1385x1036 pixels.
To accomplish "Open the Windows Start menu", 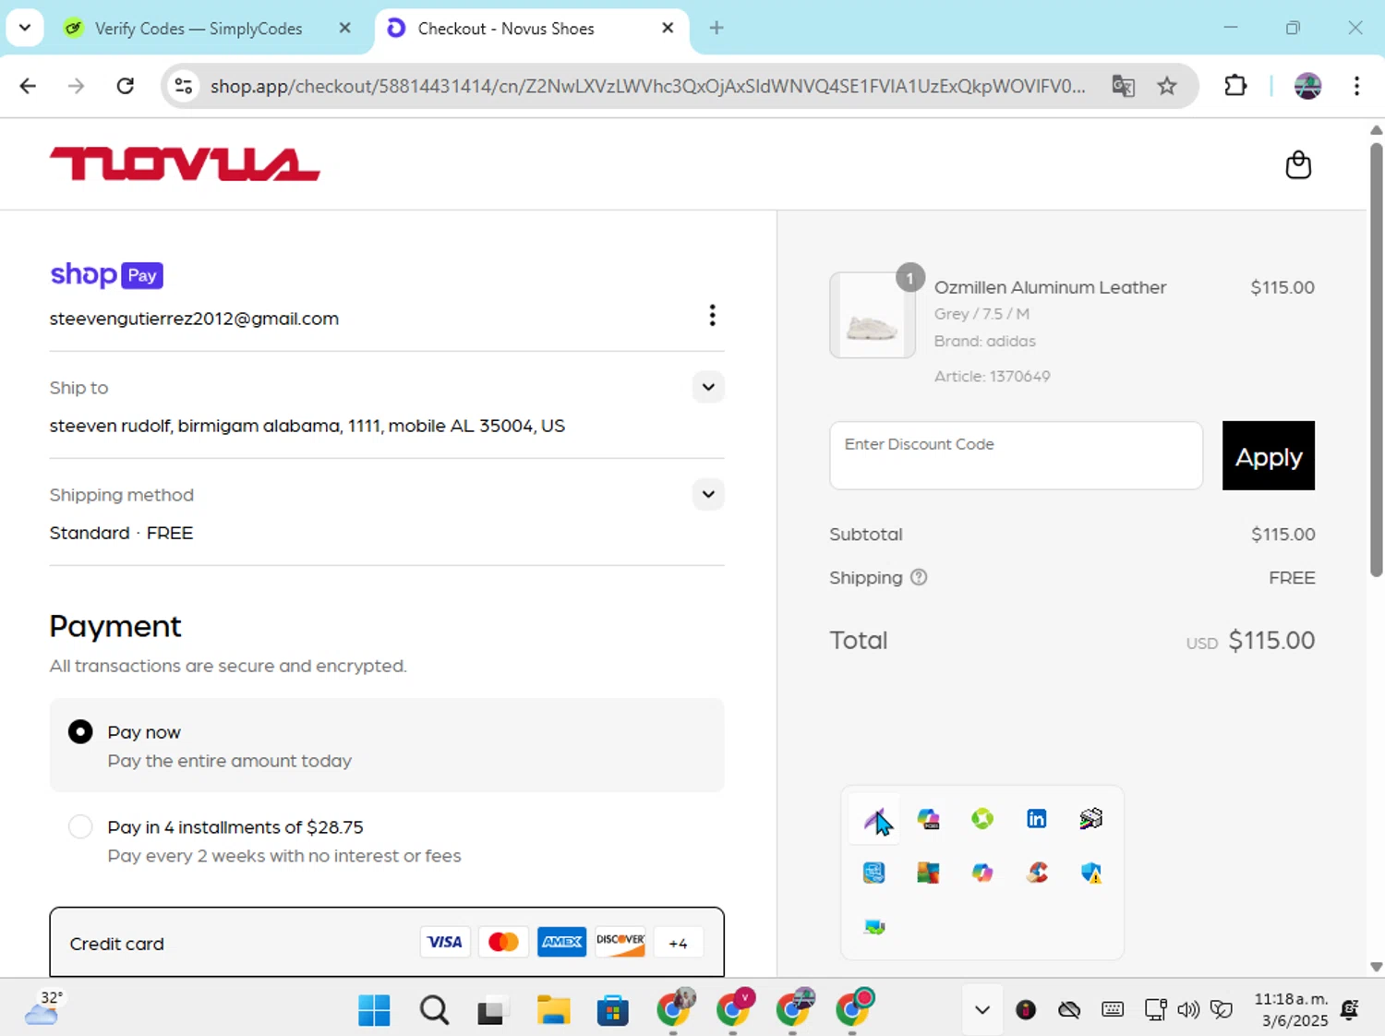I will (374, 1010).
